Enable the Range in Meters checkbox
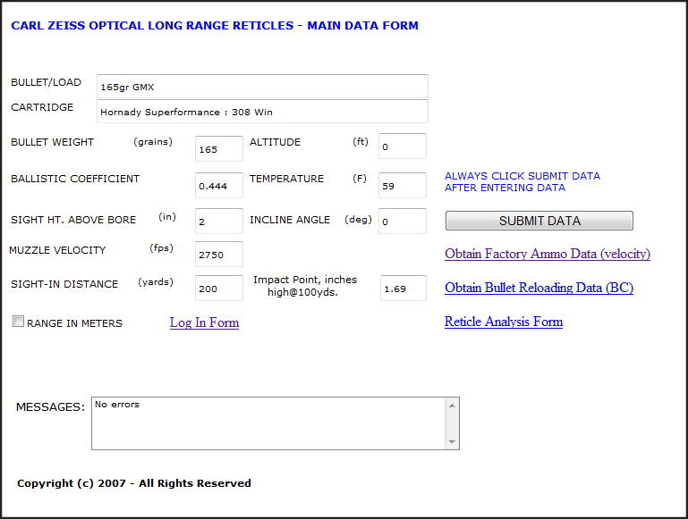Image resolution: width=688 pixels, height=519 pixels. (x=18, y=322)
